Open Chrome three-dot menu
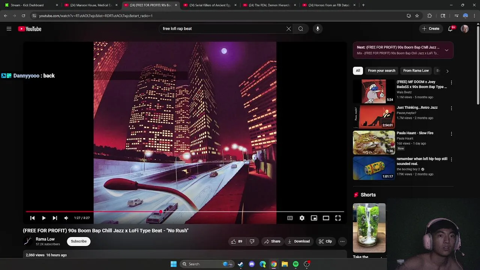480x270 pixels. [x=475, y=16]
